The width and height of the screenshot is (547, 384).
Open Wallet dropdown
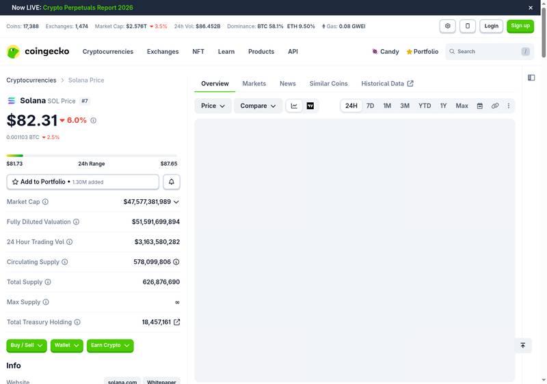(66, 345)
